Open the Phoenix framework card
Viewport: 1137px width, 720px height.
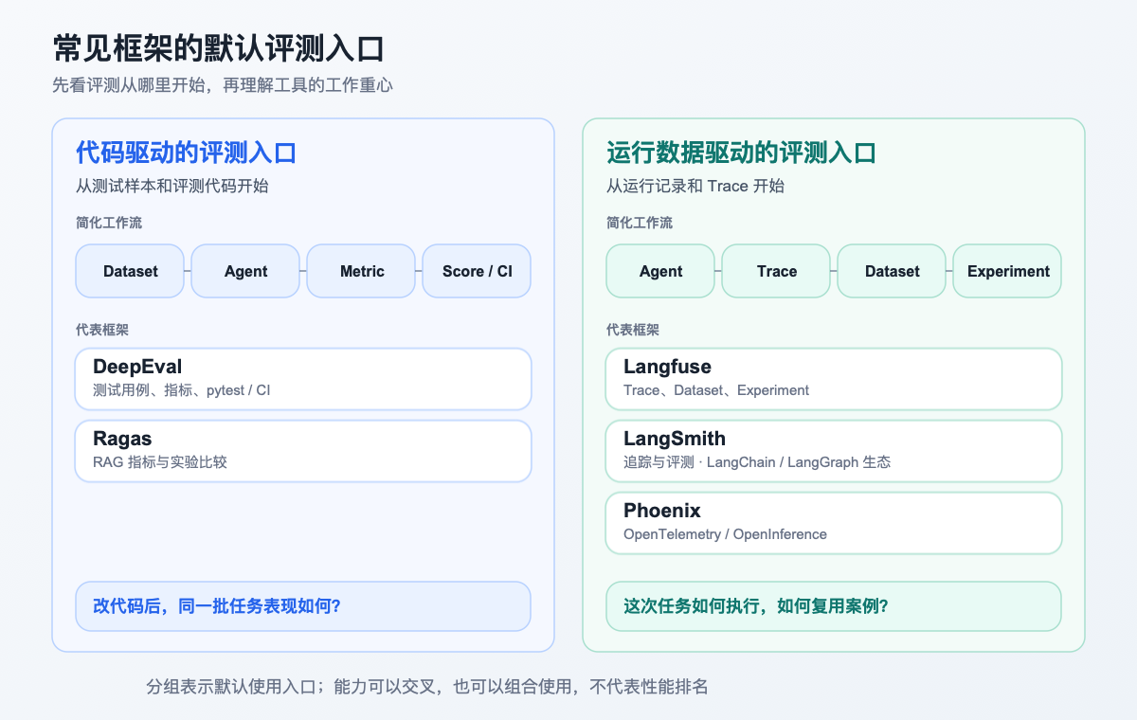pos(834,523)
